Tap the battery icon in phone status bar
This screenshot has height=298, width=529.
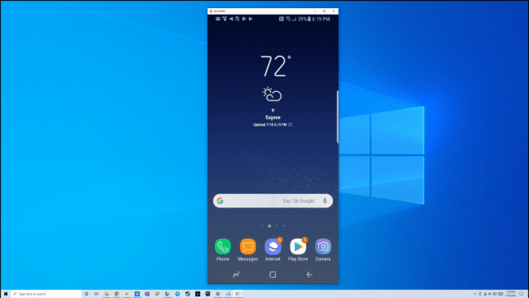click(309, 19)
